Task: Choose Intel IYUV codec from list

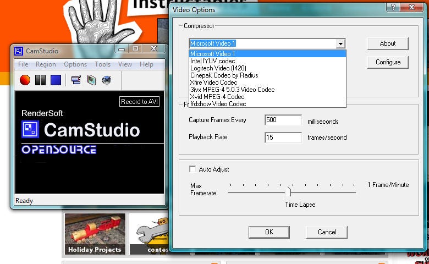Action: point(268,61)
